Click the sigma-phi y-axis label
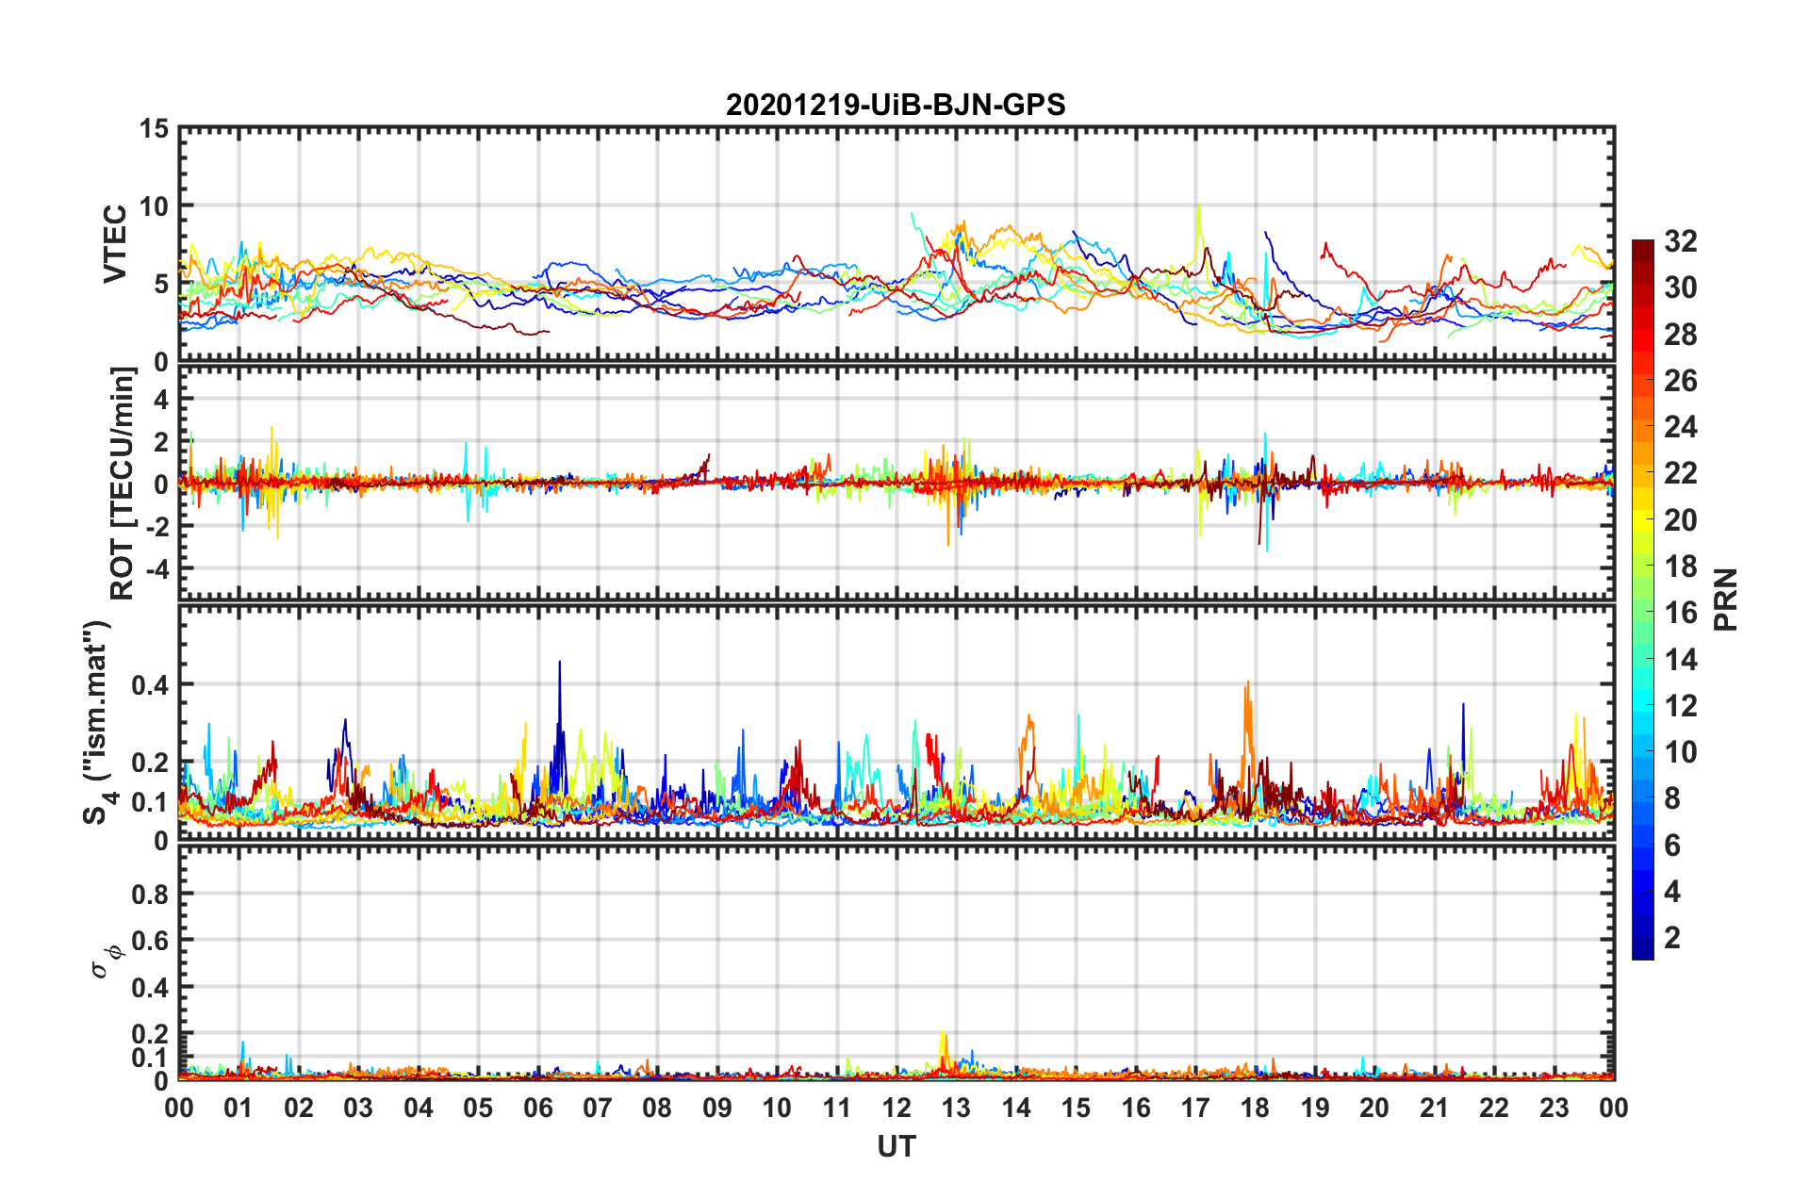Viewport: 1793px width, 1199px height. coord(107,962)
